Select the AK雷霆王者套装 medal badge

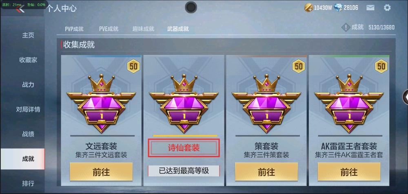[349, 103]
